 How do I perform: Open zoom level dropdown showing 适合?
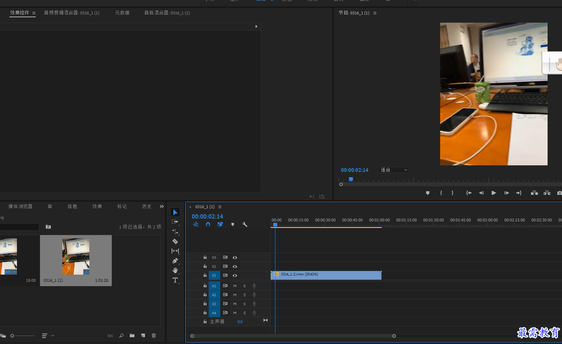[393, 170]
